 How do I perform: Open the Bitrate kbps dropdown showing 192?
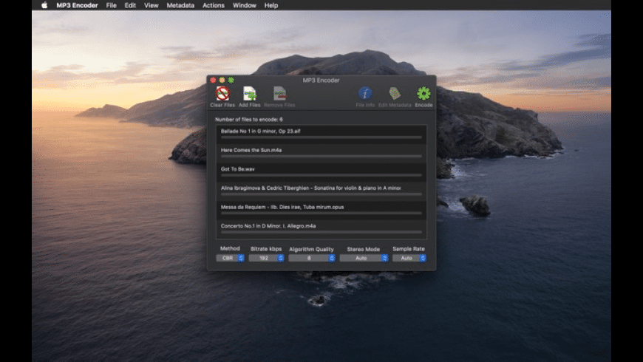pyautogui.click(x=267, y=258)
